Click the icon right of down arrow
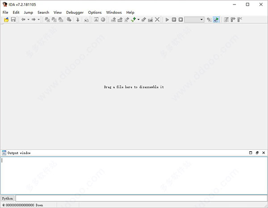 tap(86, 20)
